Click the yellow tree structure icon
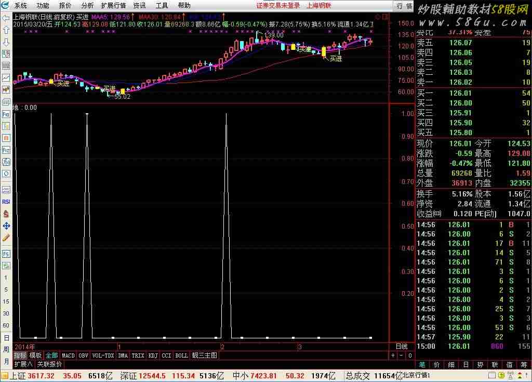The height and width of the screenshot is (382, 532). [6, 126]
